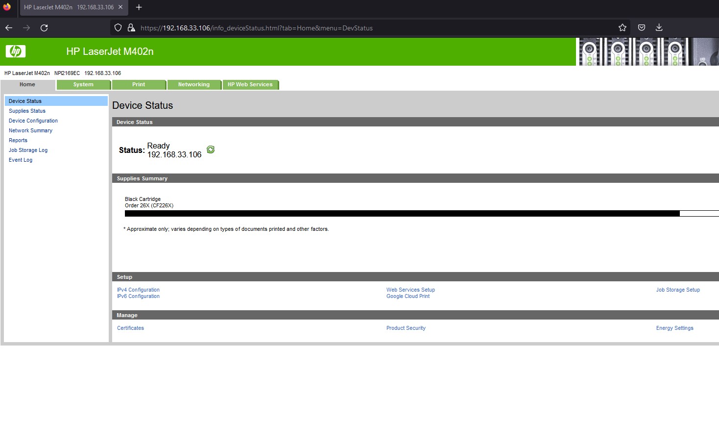719x421 pixels.
Task: Open the Networking tab
Action: [194, 85]
